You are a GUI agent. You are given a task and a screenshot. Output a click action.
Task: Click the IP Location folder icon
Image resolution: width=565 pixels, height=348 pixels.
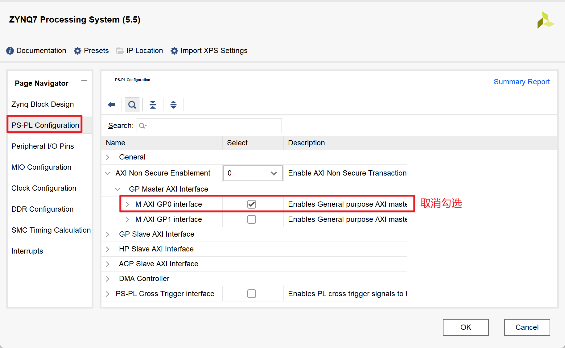pyautogui.click(x=120, y=51)
